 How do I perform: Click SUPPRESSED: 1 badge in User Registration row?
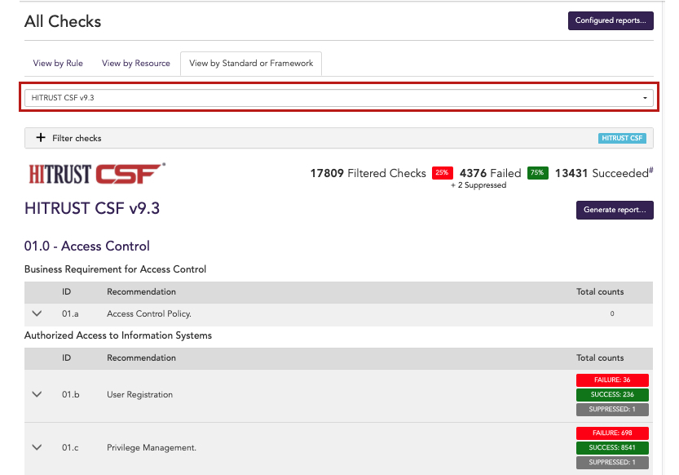tap(612, 409)
